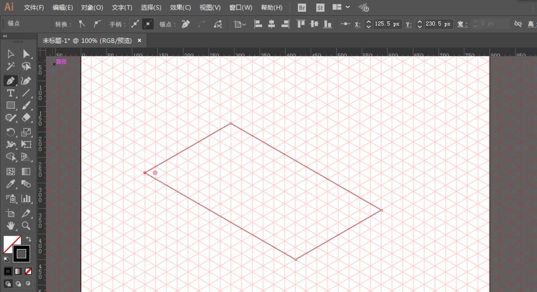Select the Free Transform tool
The image size is (537, 292).
click(x=26, y=144)
